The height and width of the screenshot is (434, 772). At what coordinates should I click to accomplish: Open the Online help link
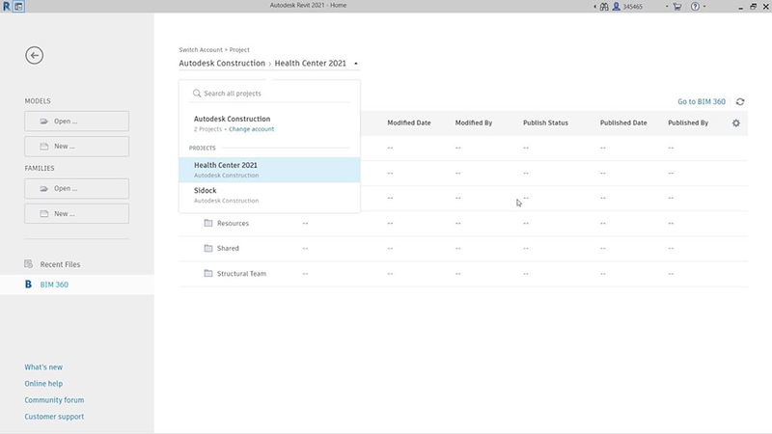point(43,383)
